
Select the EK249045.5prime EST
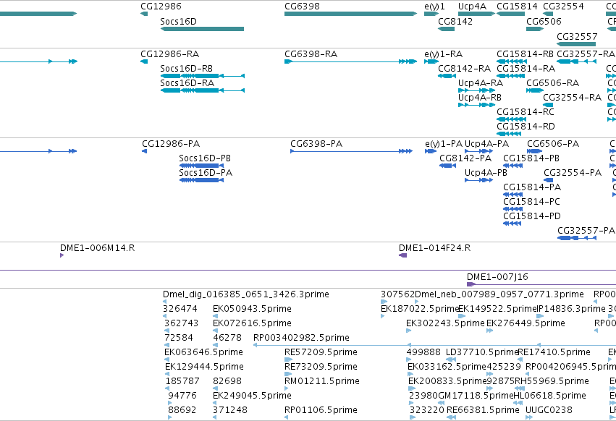click(215, 403)
